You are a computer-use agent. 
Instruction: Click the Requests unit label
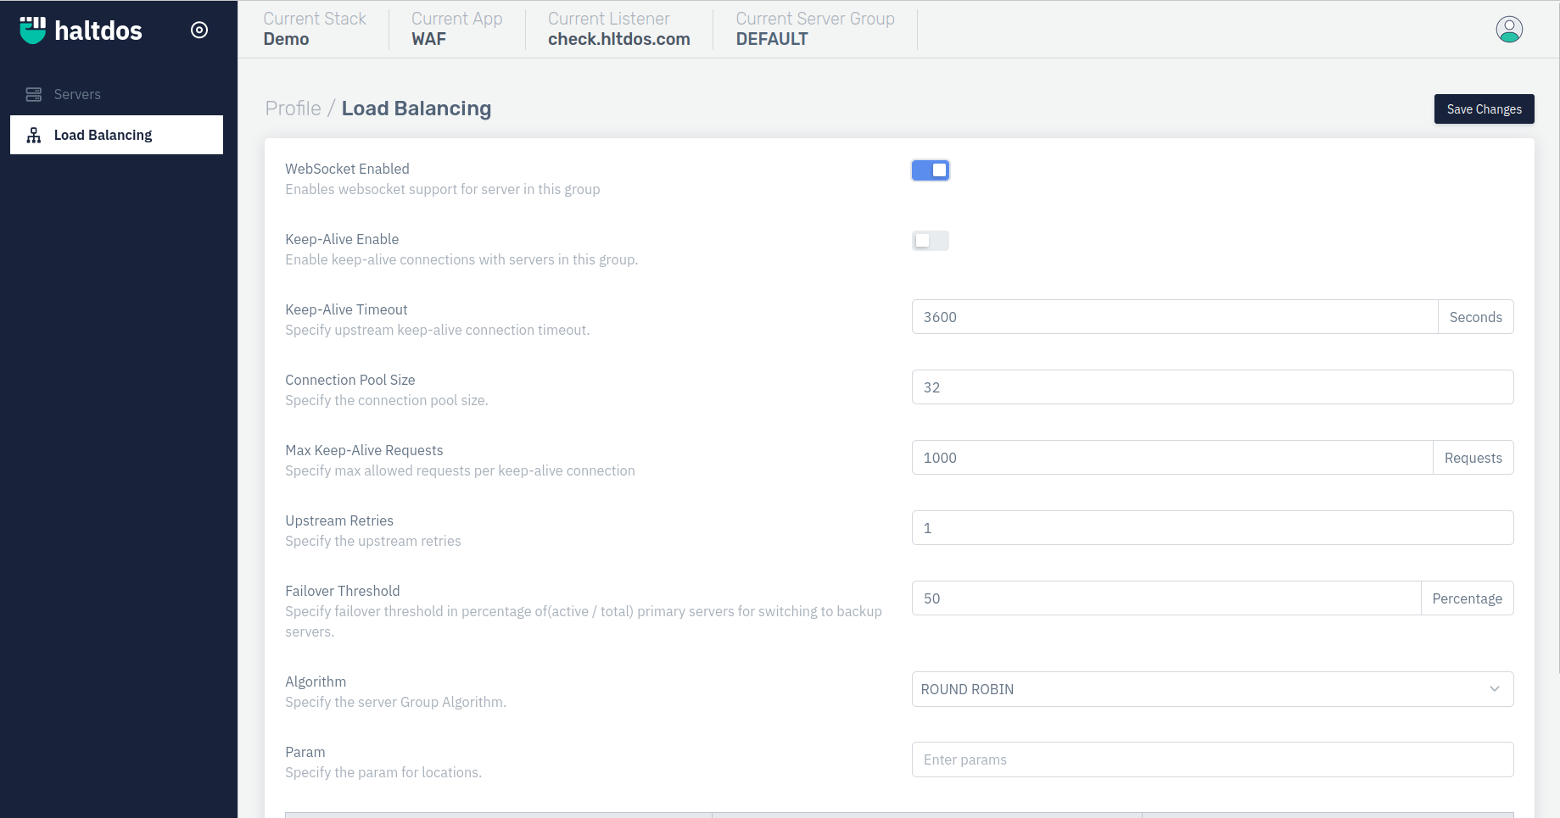coord(1473,458)
